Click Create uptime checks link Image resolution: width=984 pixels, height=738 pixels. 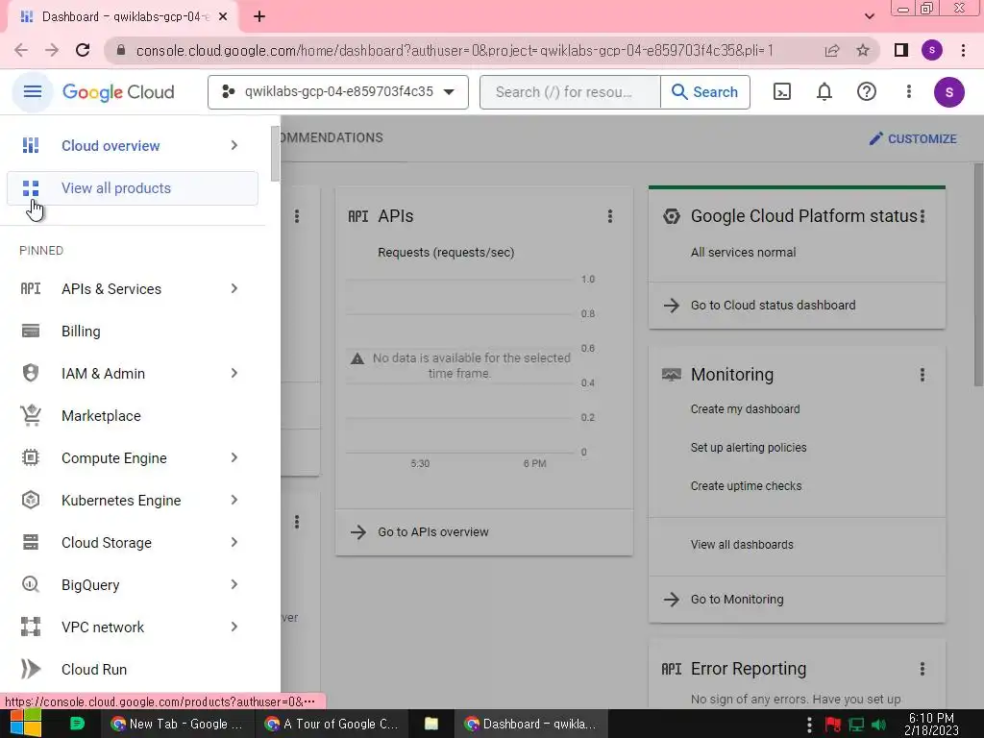tap(746, 486)
